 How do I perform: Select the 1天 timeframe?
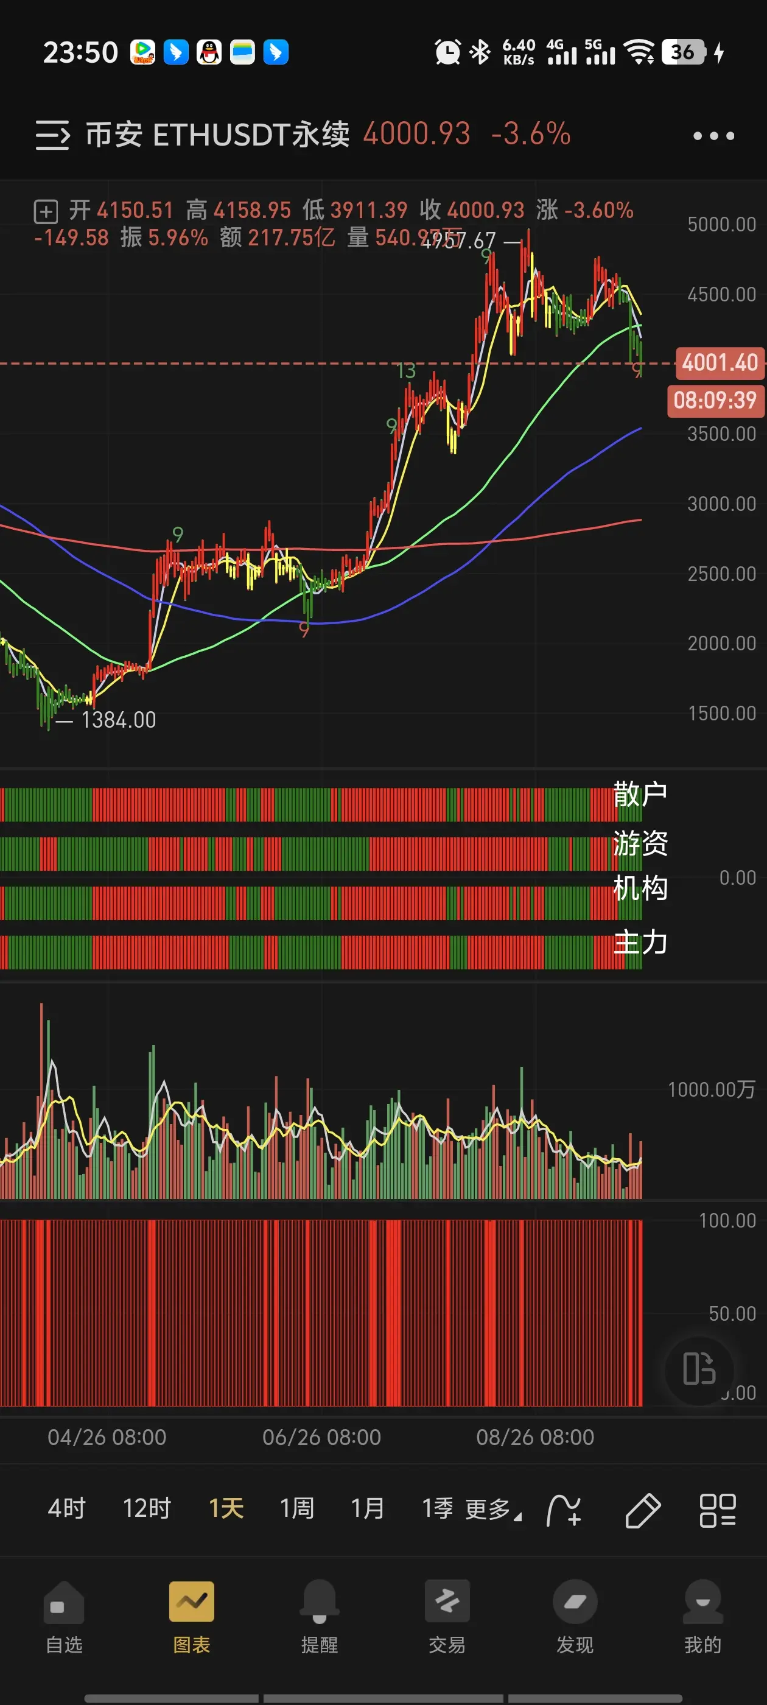[x=226, y=1508]
